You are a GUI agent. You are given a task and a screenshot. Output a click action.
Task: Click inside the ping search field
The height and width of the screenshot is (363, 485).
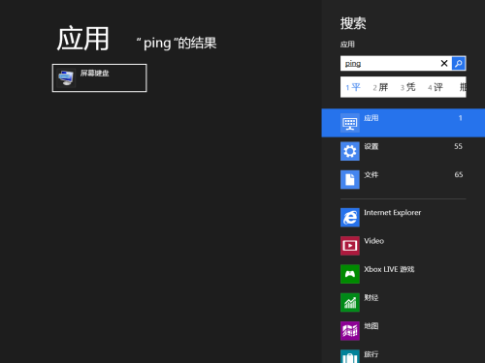pos(390,63)
